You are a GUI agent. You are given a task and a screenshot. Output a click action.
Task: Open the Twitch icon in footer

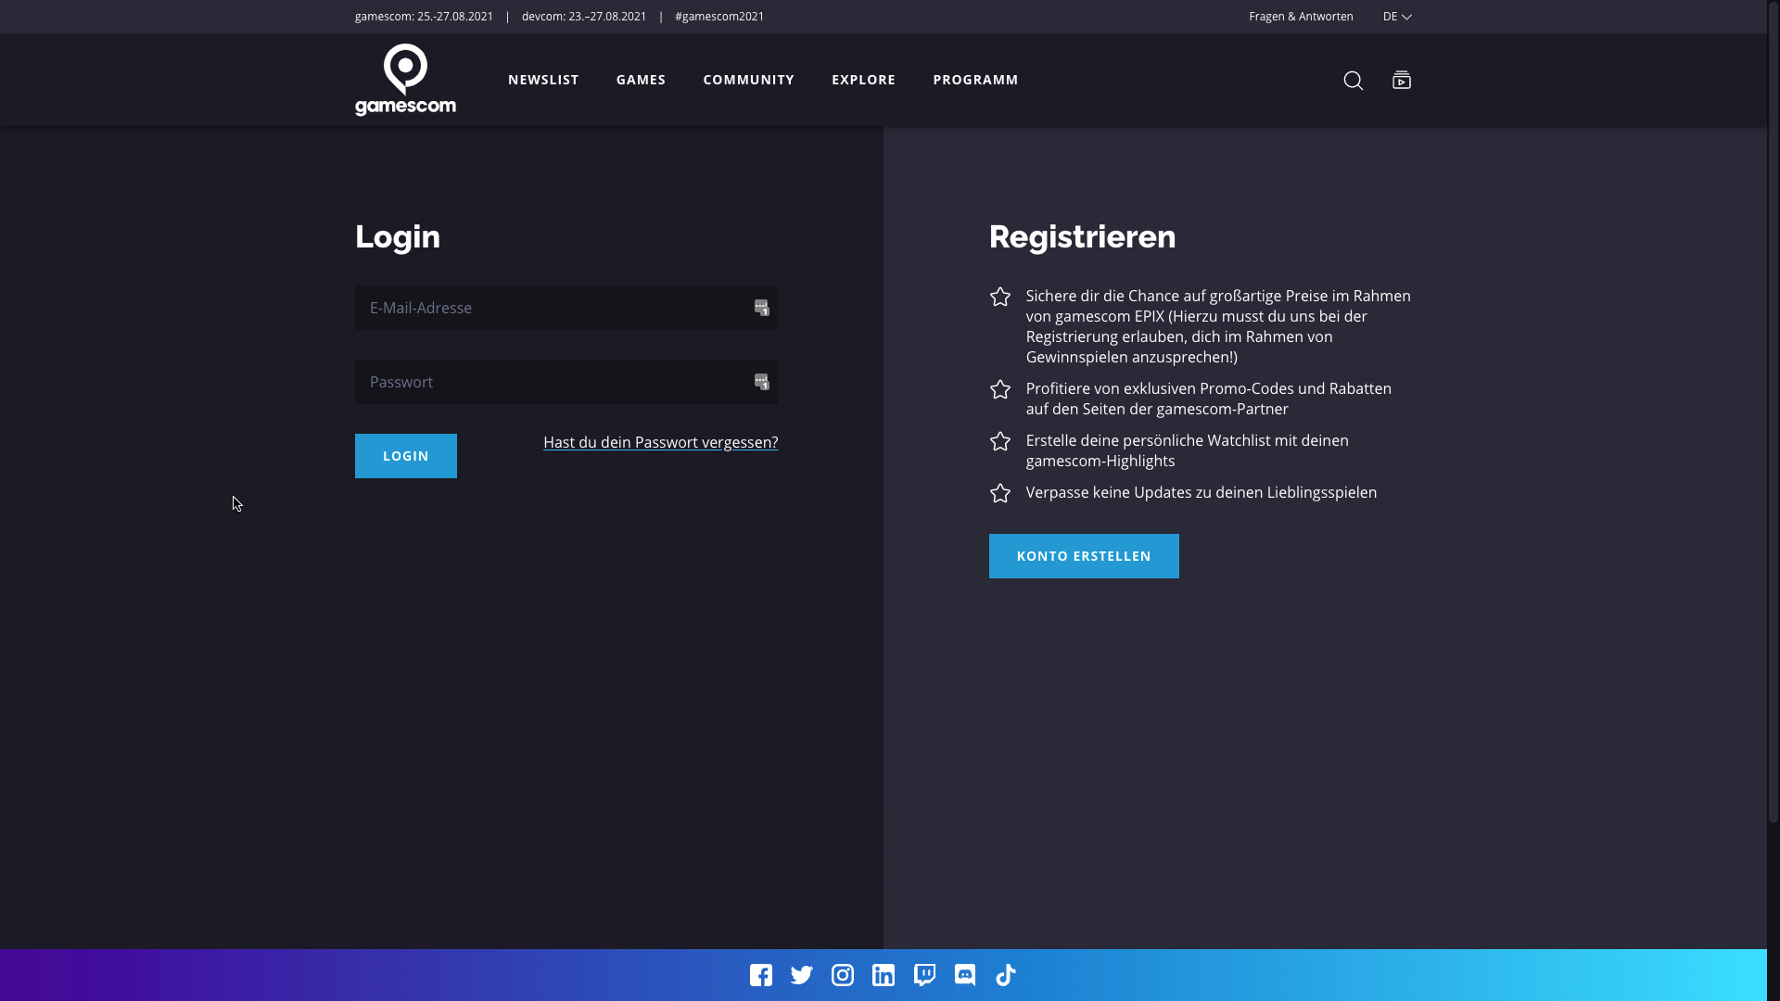(924, 975)
